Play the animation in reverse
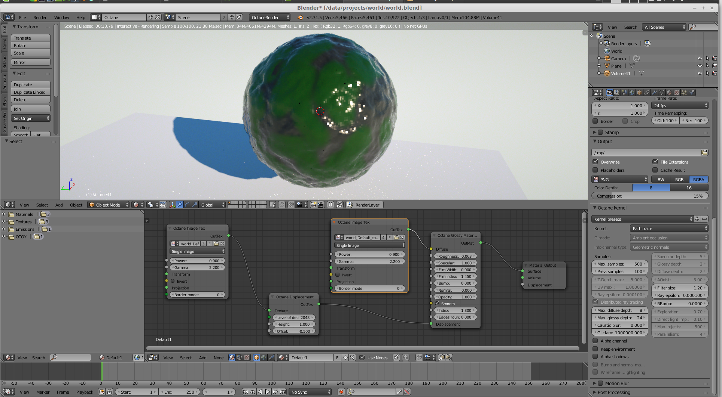722x397 pixels. click(x=260, y=392)
